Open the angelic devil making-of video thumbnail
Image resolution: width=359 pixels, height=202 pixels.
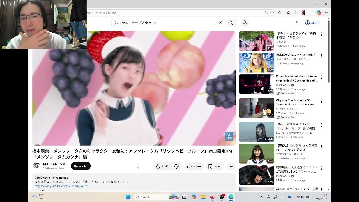tap(257, 84)
